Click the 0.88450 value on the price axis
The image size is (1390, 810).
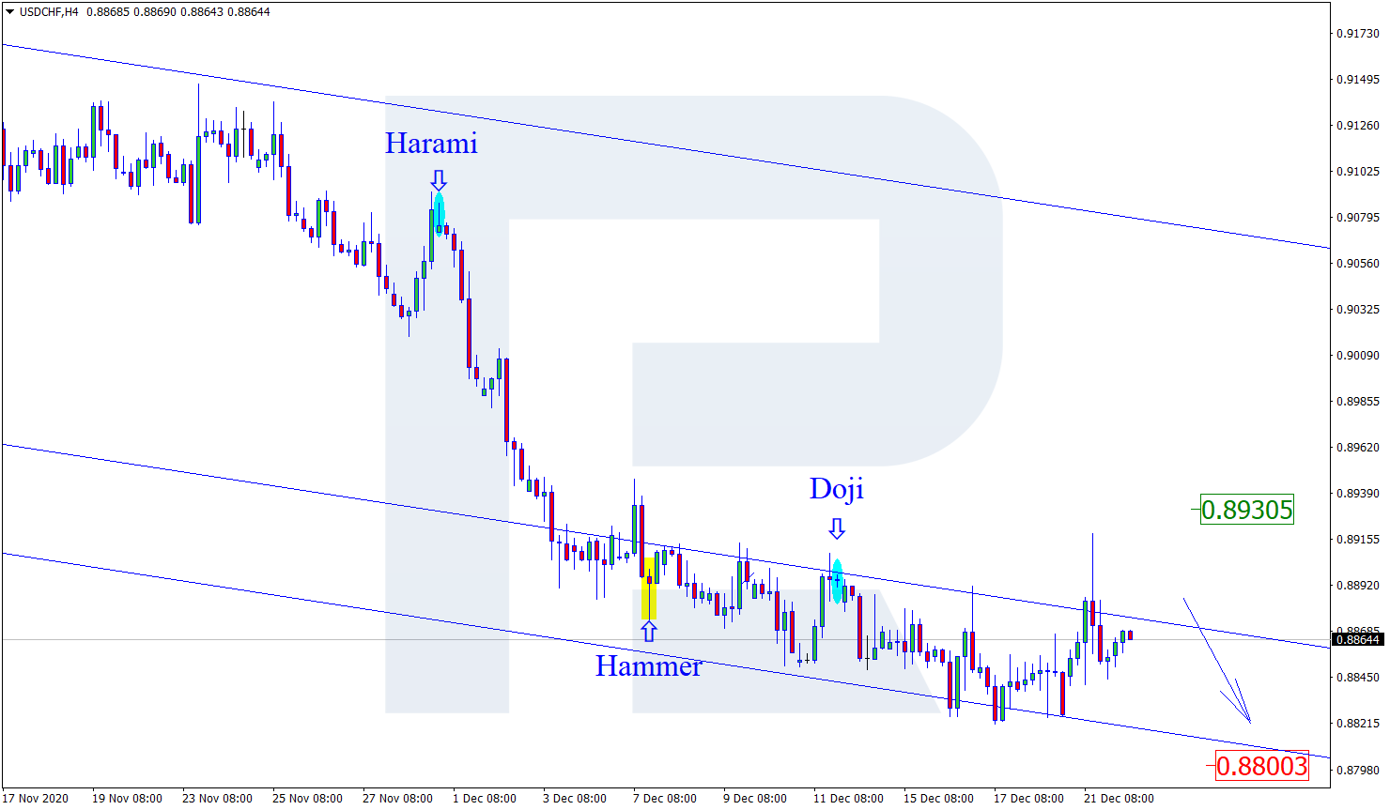[1358, 678]
